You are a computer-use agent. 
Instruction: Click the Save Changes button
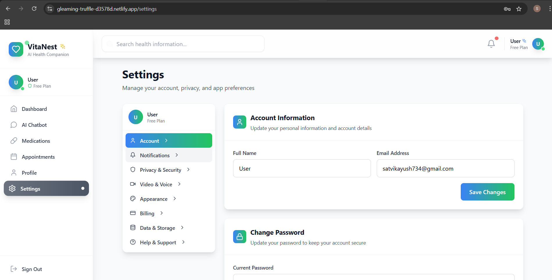pyautogui.click(x=487, y=192)
